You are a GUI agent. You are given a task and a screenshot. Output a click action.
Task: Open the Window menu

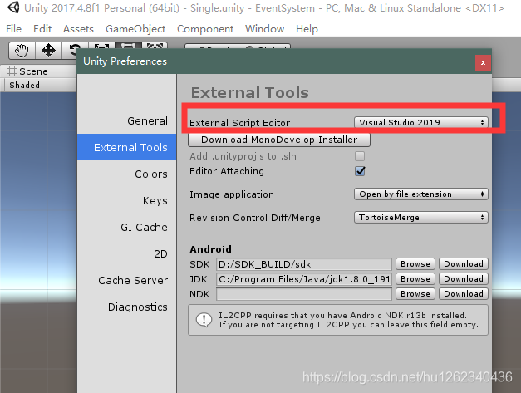pos(264,29)
